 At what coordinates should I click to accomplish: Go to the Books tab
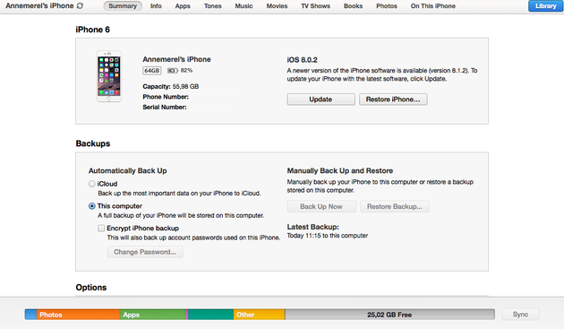(354, 6)
